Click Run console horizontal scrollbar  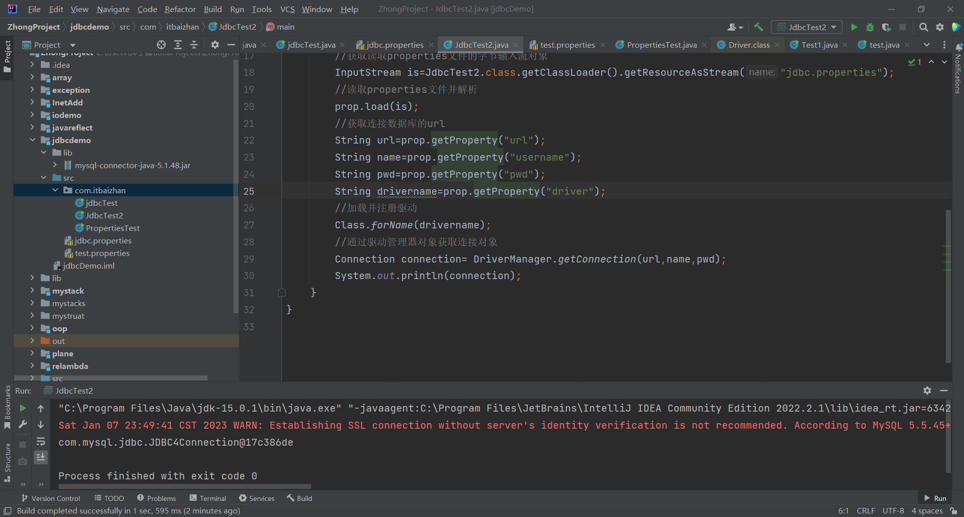[184, 486]
